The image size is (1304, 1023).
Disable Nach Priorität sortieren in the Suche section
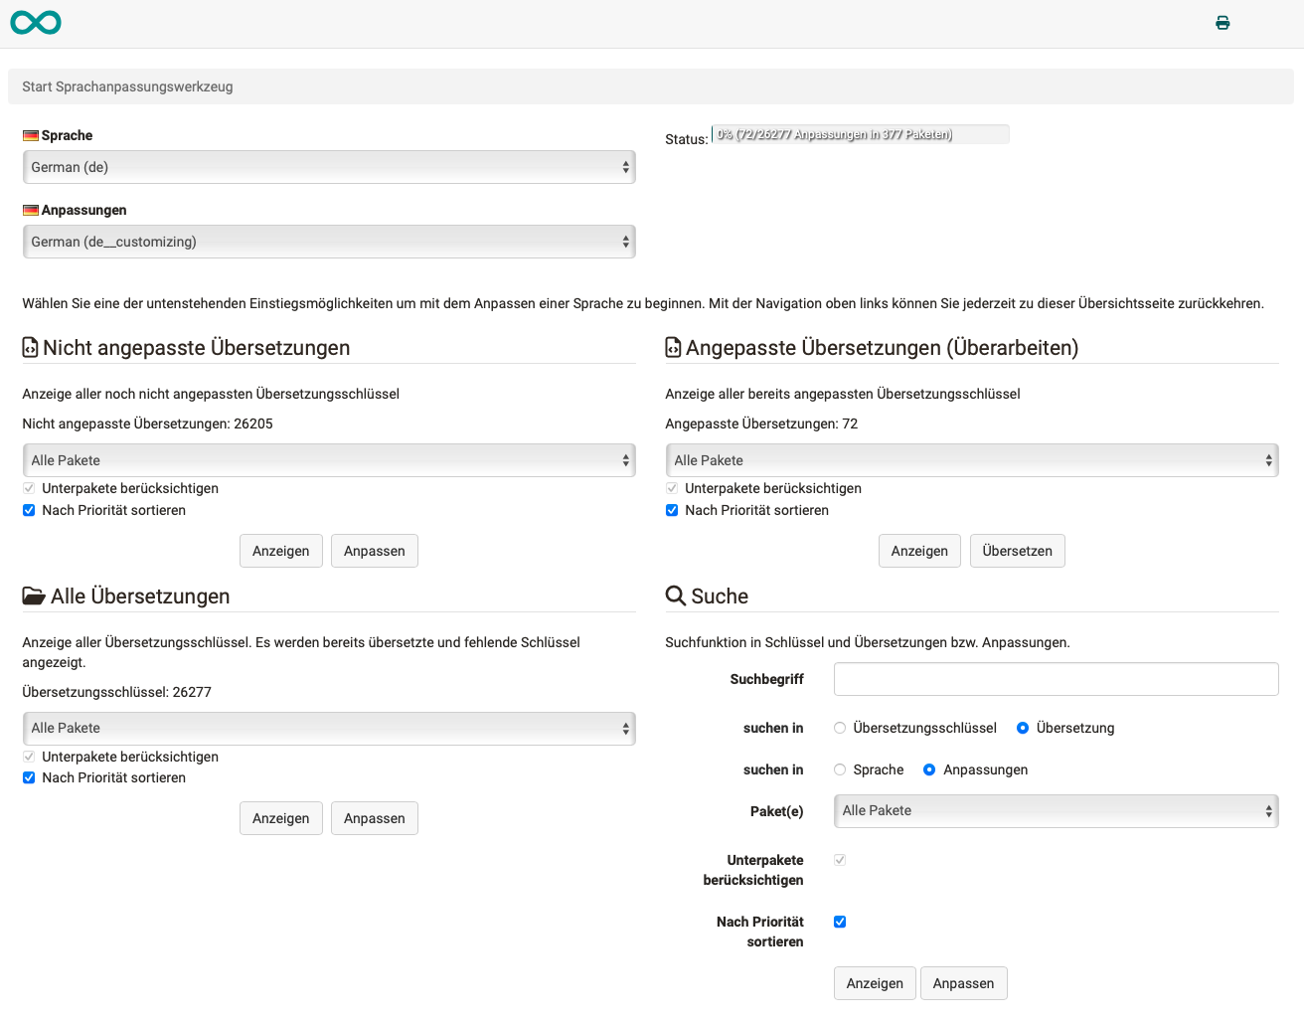840,922
